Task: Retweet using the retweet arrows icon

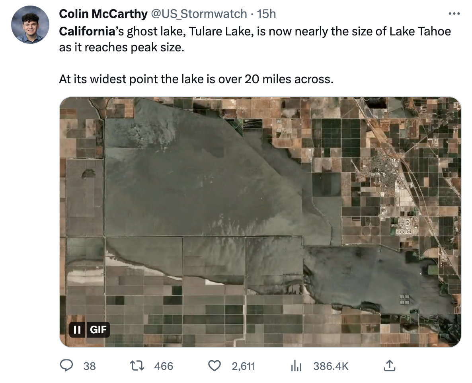Action: (x=137, y=365)
